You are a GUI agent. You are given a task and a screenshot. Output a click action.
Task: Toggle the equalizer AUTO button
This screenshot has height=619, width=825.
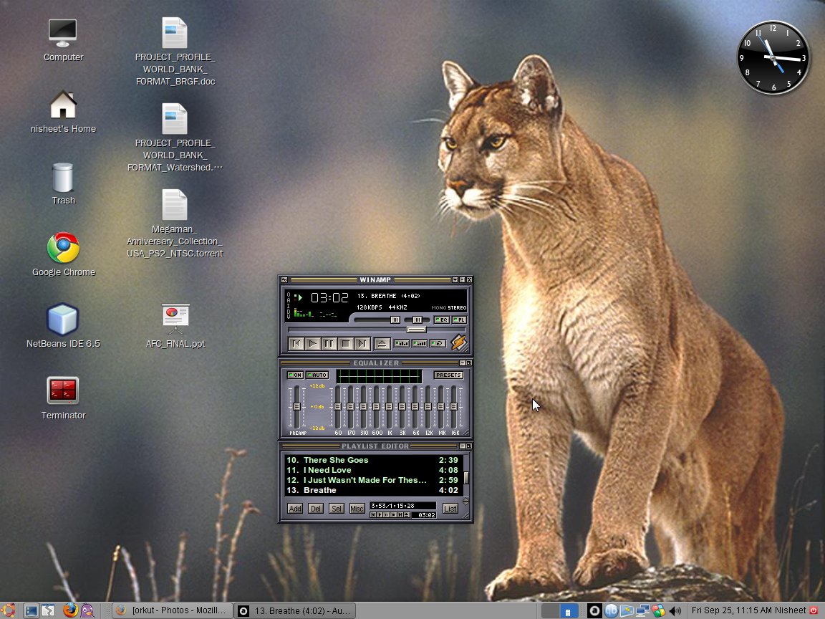317,375
